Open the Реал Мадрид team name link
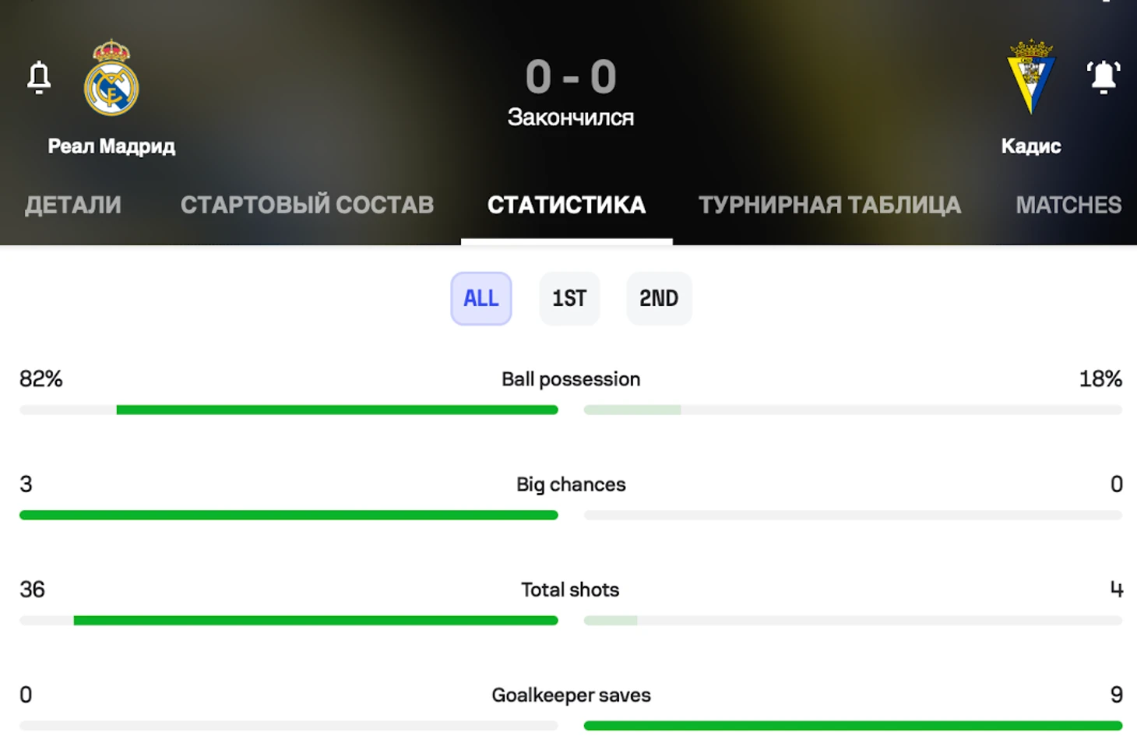The height and width of the screenshot is (750, 1137). 111,146
